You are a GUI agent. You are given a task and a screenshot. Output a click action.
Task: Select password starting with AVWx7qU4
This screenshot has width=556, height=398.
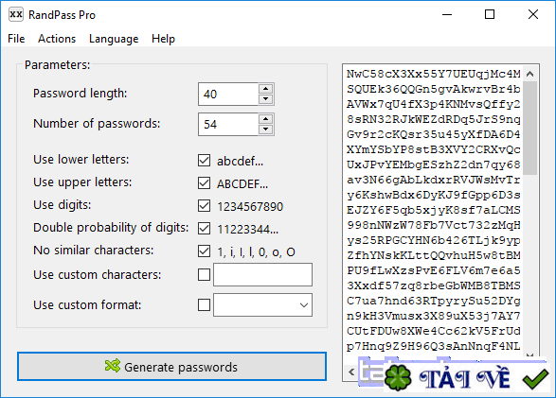click(x=433, y=104)
